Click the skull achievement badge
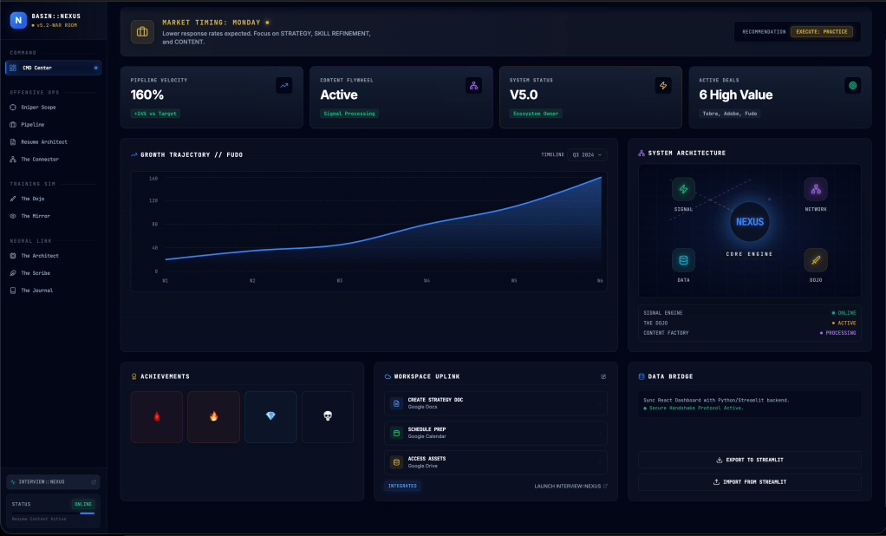Image resolution: width=886 pixels, height=536 pixels. coord(328,416)
